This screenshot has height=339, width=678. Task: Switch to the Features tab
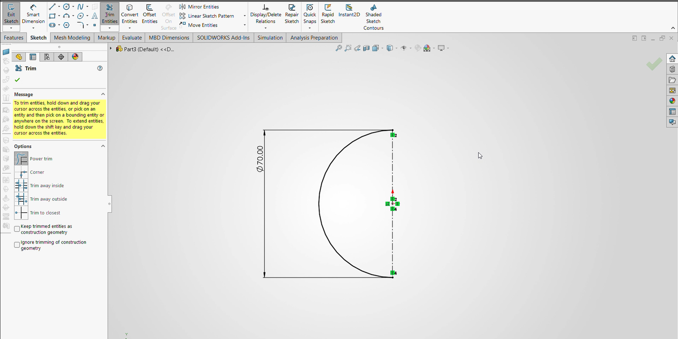[13, 38]
